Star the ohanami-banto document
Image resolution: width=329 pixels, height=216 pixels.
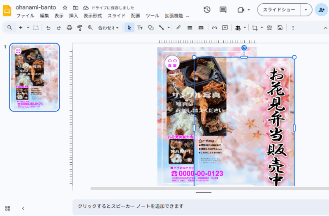(x=65, y=8)
